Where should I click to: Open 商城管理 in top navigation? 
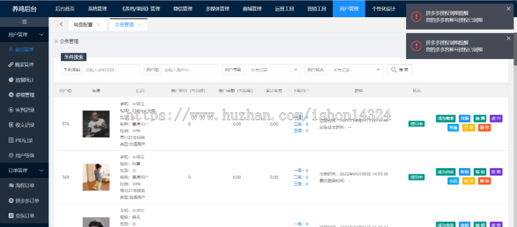pos(252,9)
